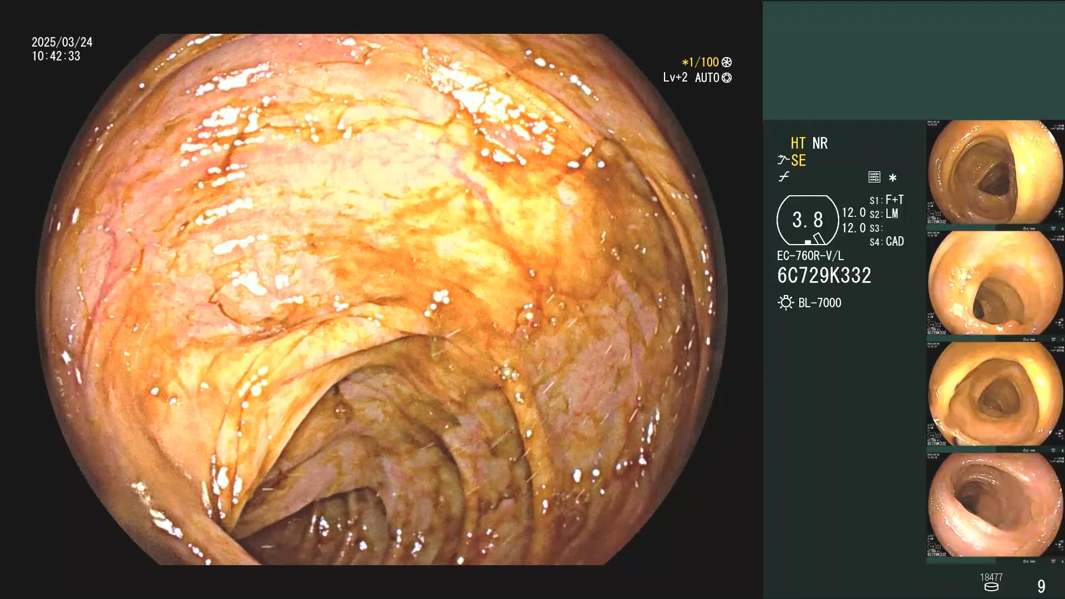Click the date 2025/03/24
The image size is (1065, 599).
pyautogui.click(x=62, y=42)
